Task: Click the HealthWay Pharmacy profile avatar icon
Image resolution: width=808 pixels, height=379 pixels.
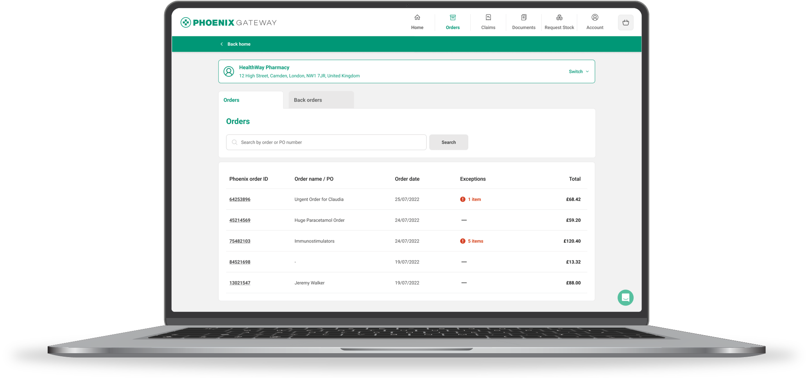Action: 228,71
